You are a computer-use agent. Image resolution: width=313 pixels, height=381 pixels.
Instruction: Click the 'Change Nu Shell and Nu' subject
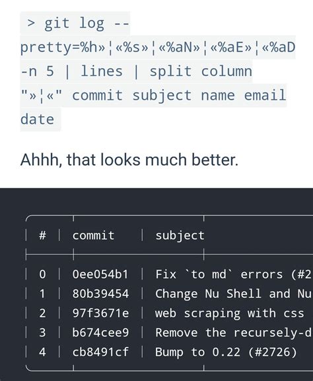click(233, 294)
